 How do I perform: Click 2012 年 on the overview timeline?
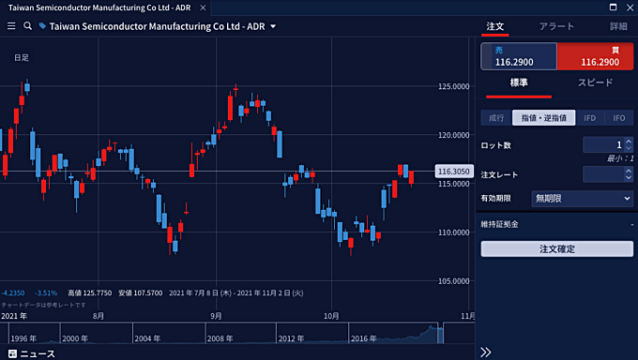tap(292, 338)
